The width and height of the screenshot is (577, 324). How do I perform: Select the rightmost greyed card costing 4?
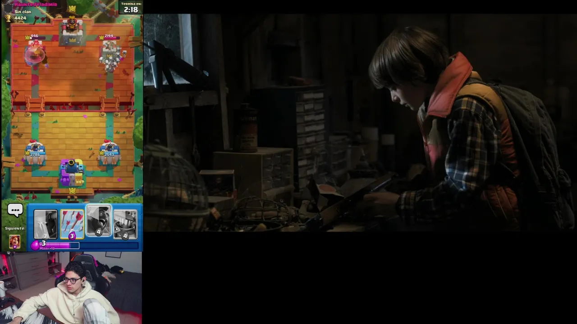point(125,224)
